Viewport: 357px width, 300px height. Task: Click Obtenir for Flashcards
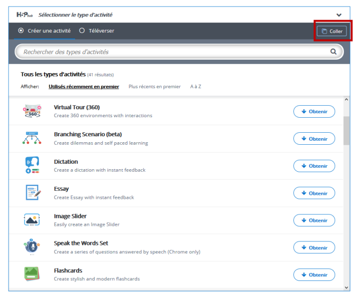[x=314, y=275]
